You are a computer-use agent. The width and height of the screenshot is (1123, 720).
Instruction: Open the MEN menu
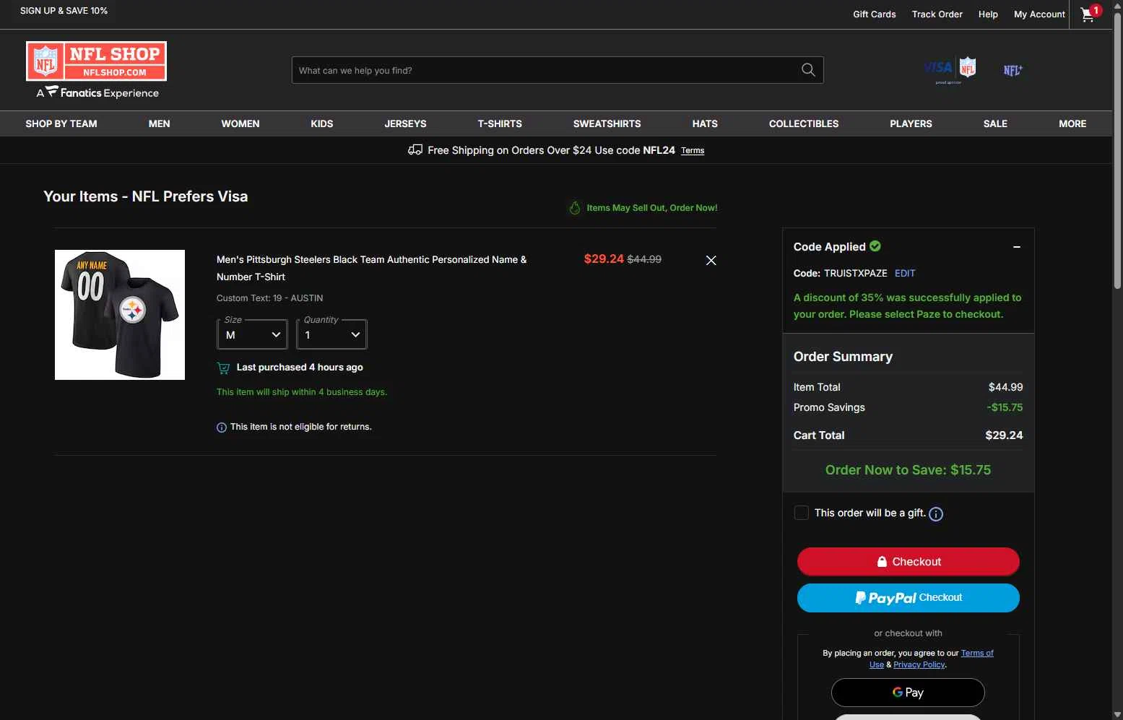pyautogui.click(x=160, y=123)
